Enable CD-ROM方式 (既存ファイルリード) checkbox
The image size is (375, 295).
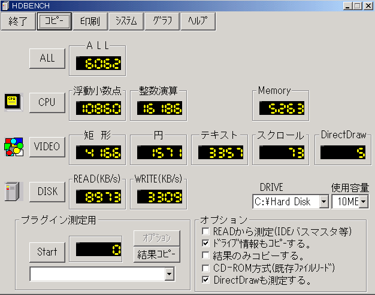coord(205,268)
